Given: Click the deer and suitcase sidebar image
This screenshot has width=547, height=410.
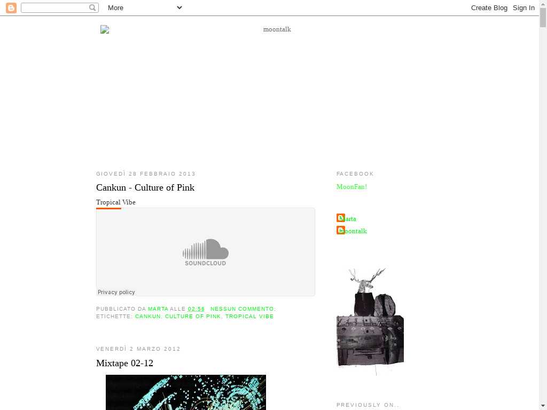Looking at the screenshot, I should tap(370, 322).
